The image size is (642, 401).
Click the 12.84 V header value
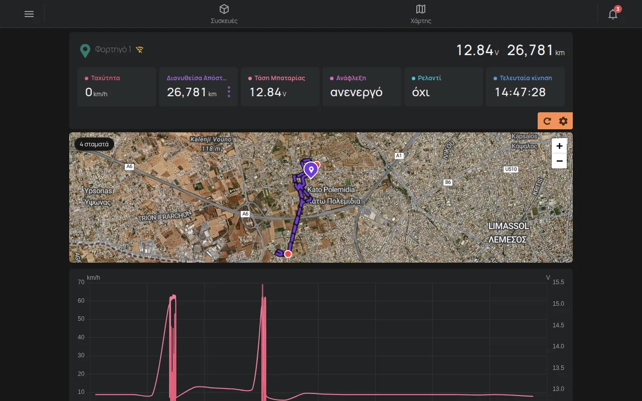[x=477, y=50]
